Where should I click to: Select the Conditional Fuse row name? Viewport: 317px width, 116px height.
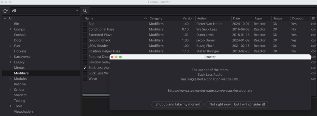101,29
